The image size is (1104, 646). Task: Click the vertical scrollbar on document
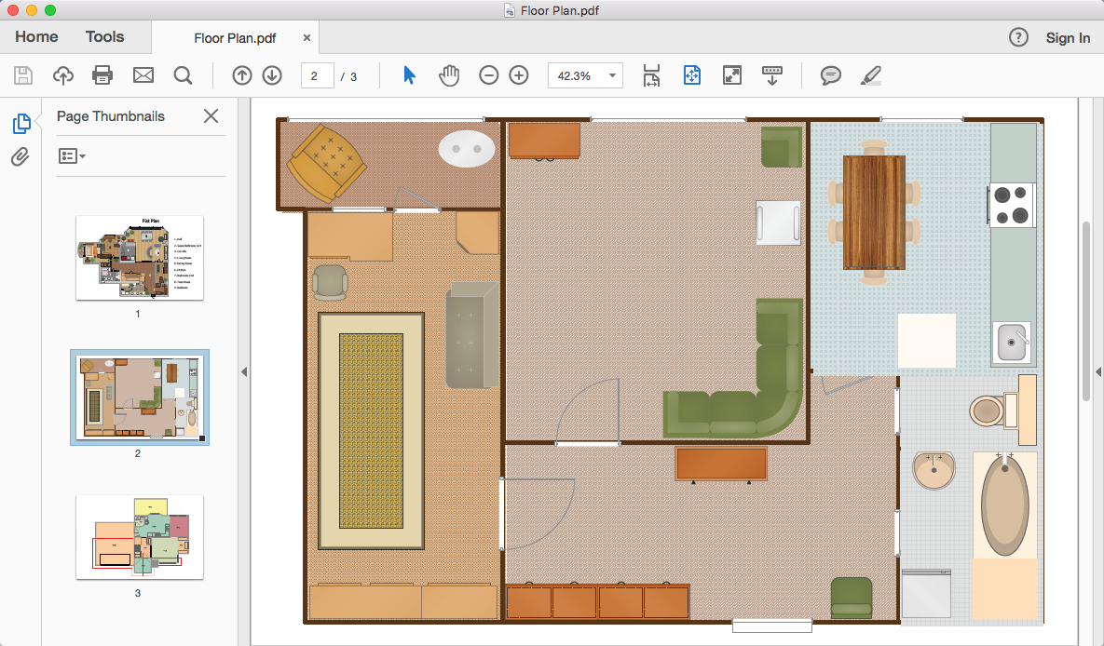coord(1084,312)
